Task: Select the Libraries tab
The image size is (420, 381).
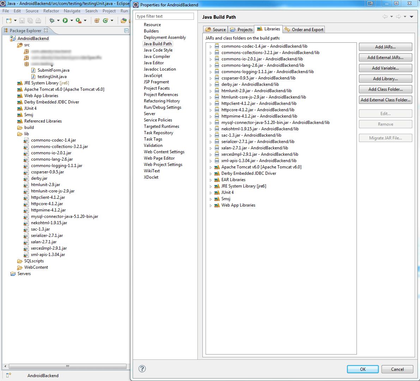Action: point(268,29)
